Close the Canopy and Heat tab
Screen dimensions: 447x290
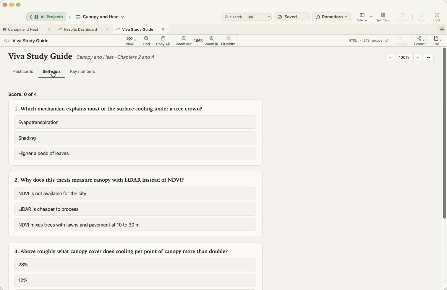49,30
